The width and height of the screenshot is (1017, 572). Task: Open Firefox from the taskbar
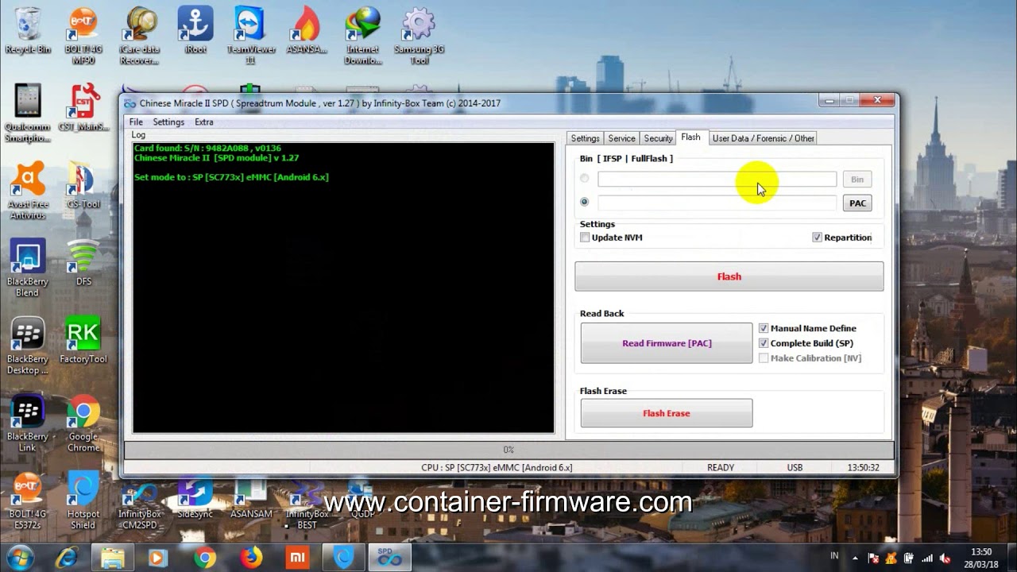(x=252, y=558)
